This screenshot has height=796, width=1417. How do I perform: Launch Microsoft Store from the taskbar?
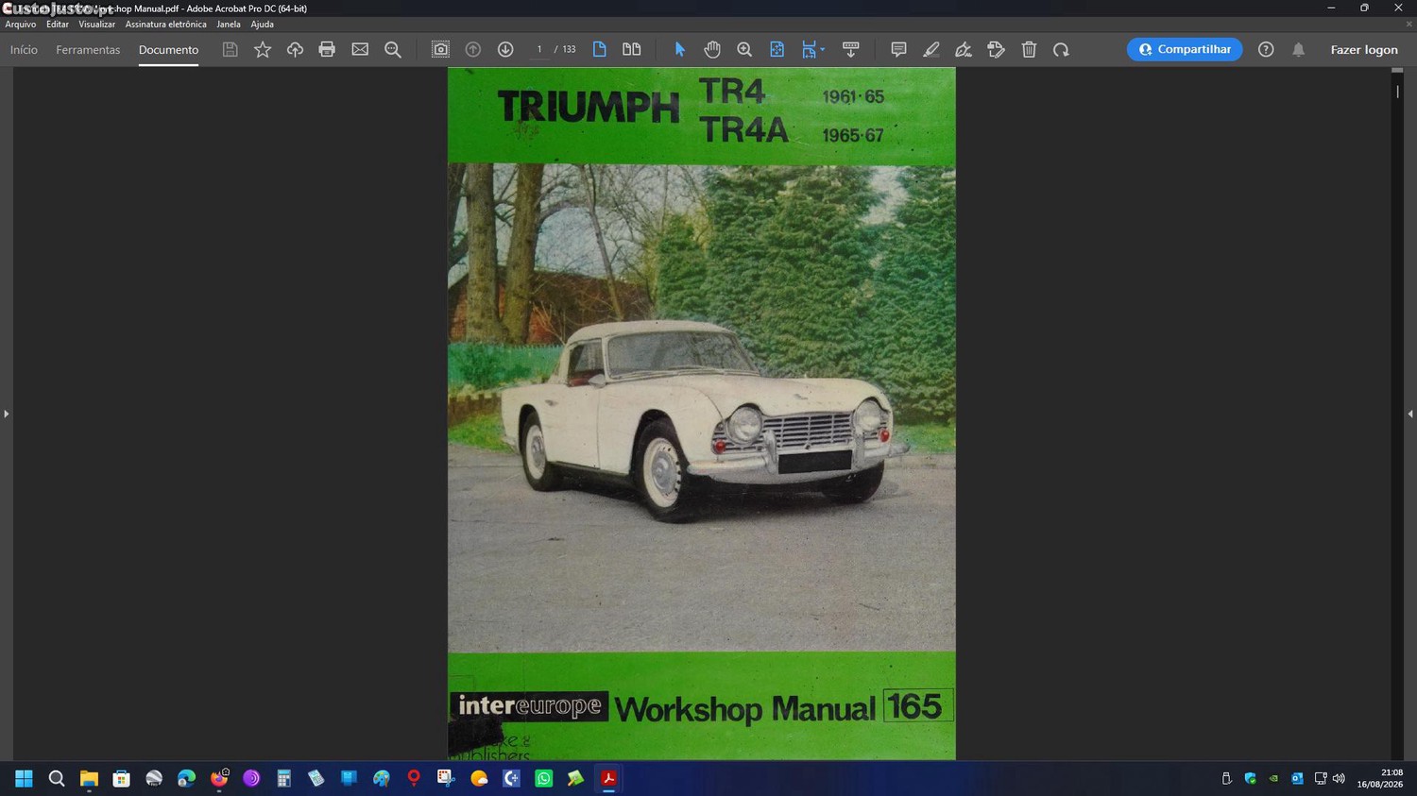(122, 778)
